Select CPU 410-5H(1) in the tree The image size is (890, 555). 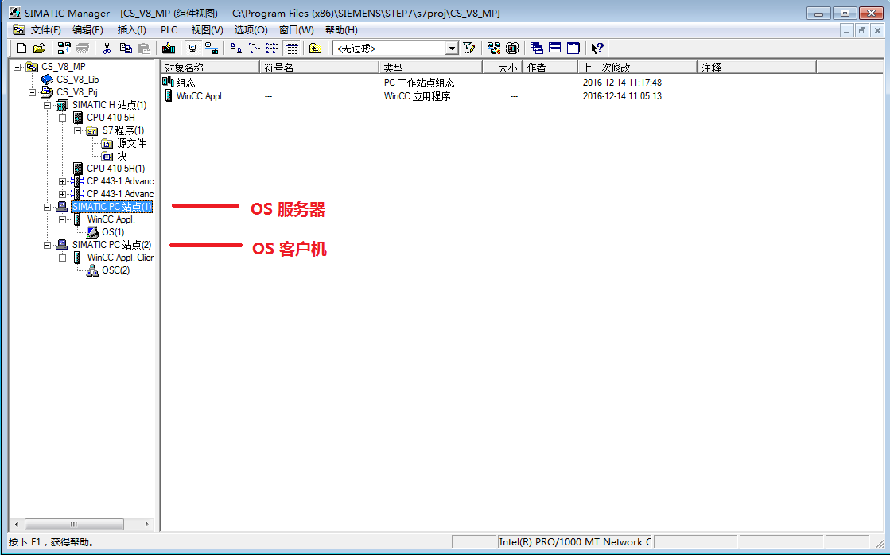click(116, 169)
